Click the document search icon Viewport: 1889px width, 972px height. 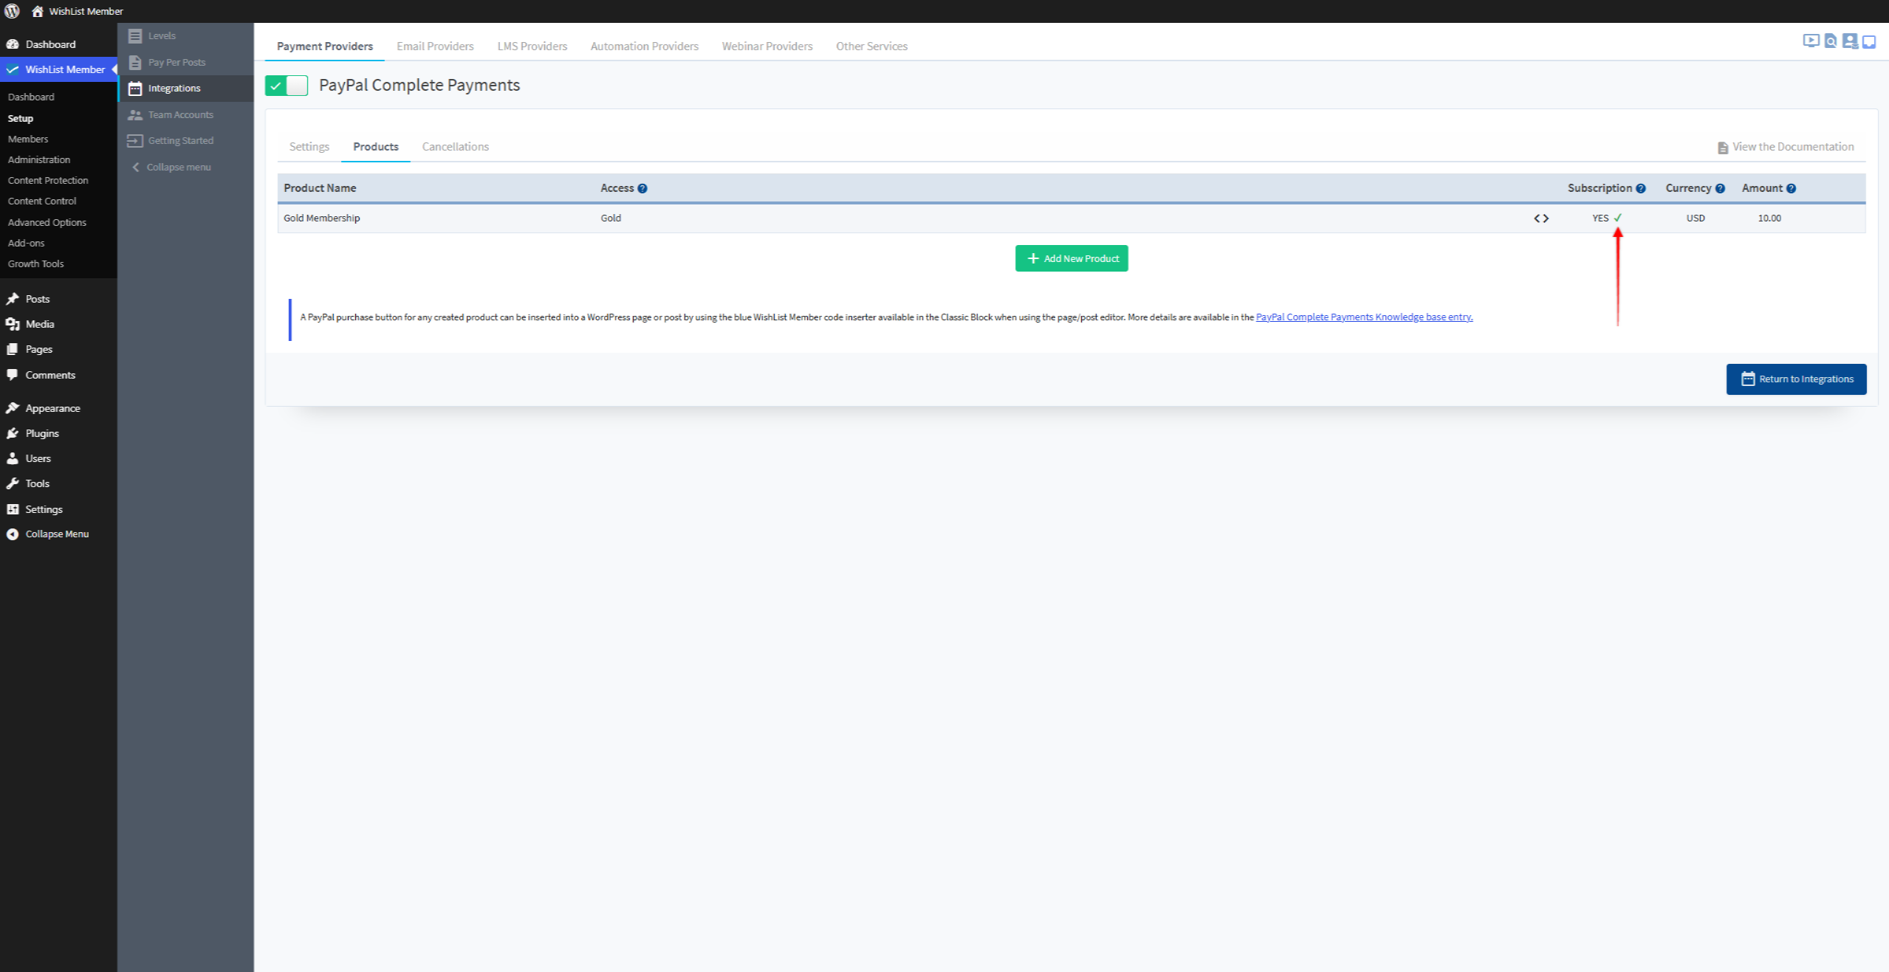pyautogui.click(x=1831, y=41)
